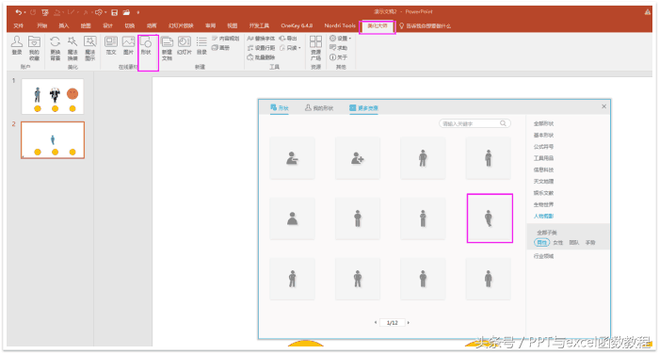Expand the 行业领域 industry category
659x354 pixels.
point(543,256)
